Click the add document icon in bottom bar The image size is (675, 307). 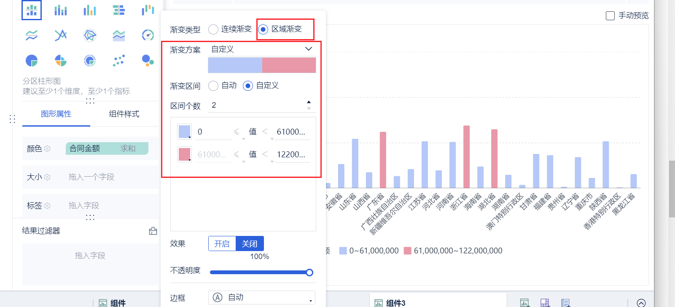tap(566, 303)
